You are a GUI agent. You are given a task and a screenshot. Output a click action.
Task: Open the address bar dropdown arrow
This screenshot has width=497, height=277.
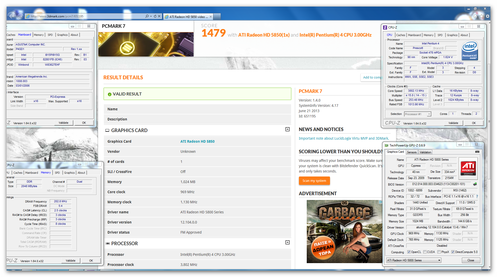pyautogui.click(x=151, y=16)
